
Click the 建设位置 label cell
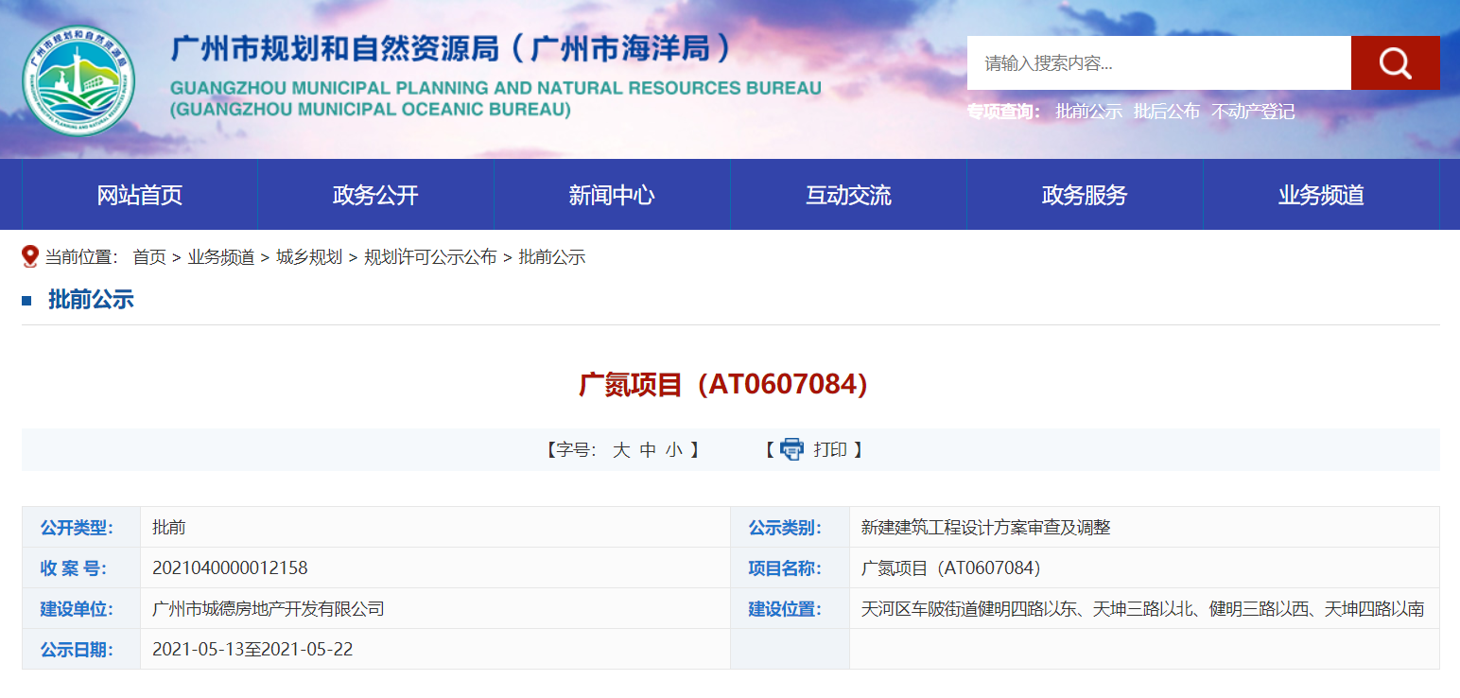[791, 609]
